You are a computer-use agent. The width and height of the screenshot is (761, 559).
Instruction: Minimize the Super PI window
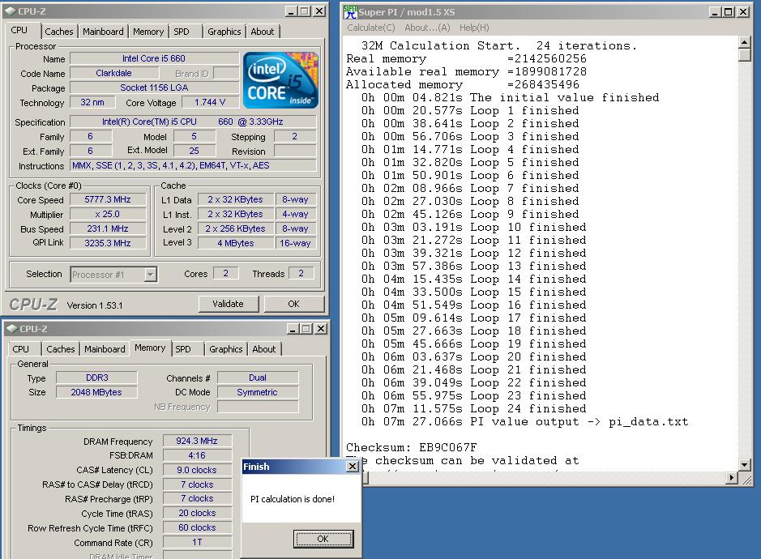715,11
